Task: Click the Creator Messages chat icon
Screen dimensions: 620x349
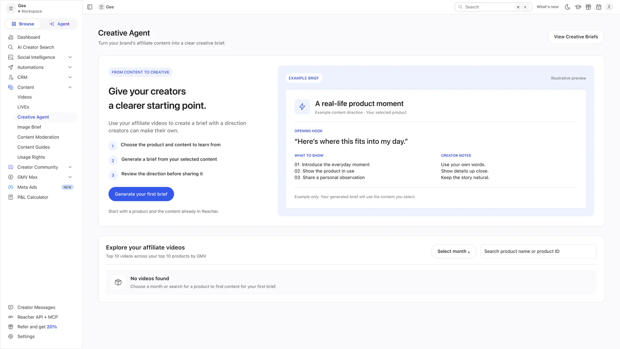Action: (x=11, y=308)
